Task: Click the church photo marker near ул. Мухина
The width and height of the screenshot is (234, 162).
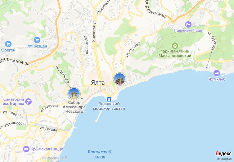Action: [x=120, y=79]
